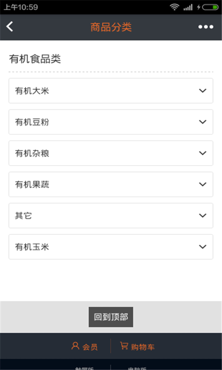Open the 会员 member link
The height and width of the screenshot is (370, 222).
pos(84,346)
